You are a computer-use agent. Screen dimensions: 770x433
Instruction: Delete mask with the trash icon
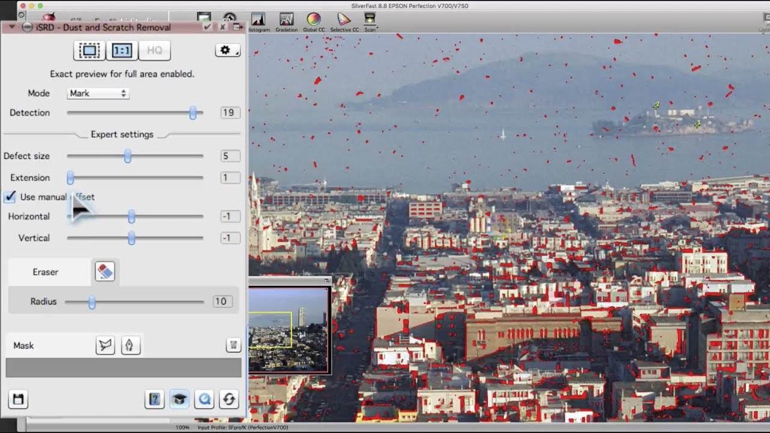point(233,345)
